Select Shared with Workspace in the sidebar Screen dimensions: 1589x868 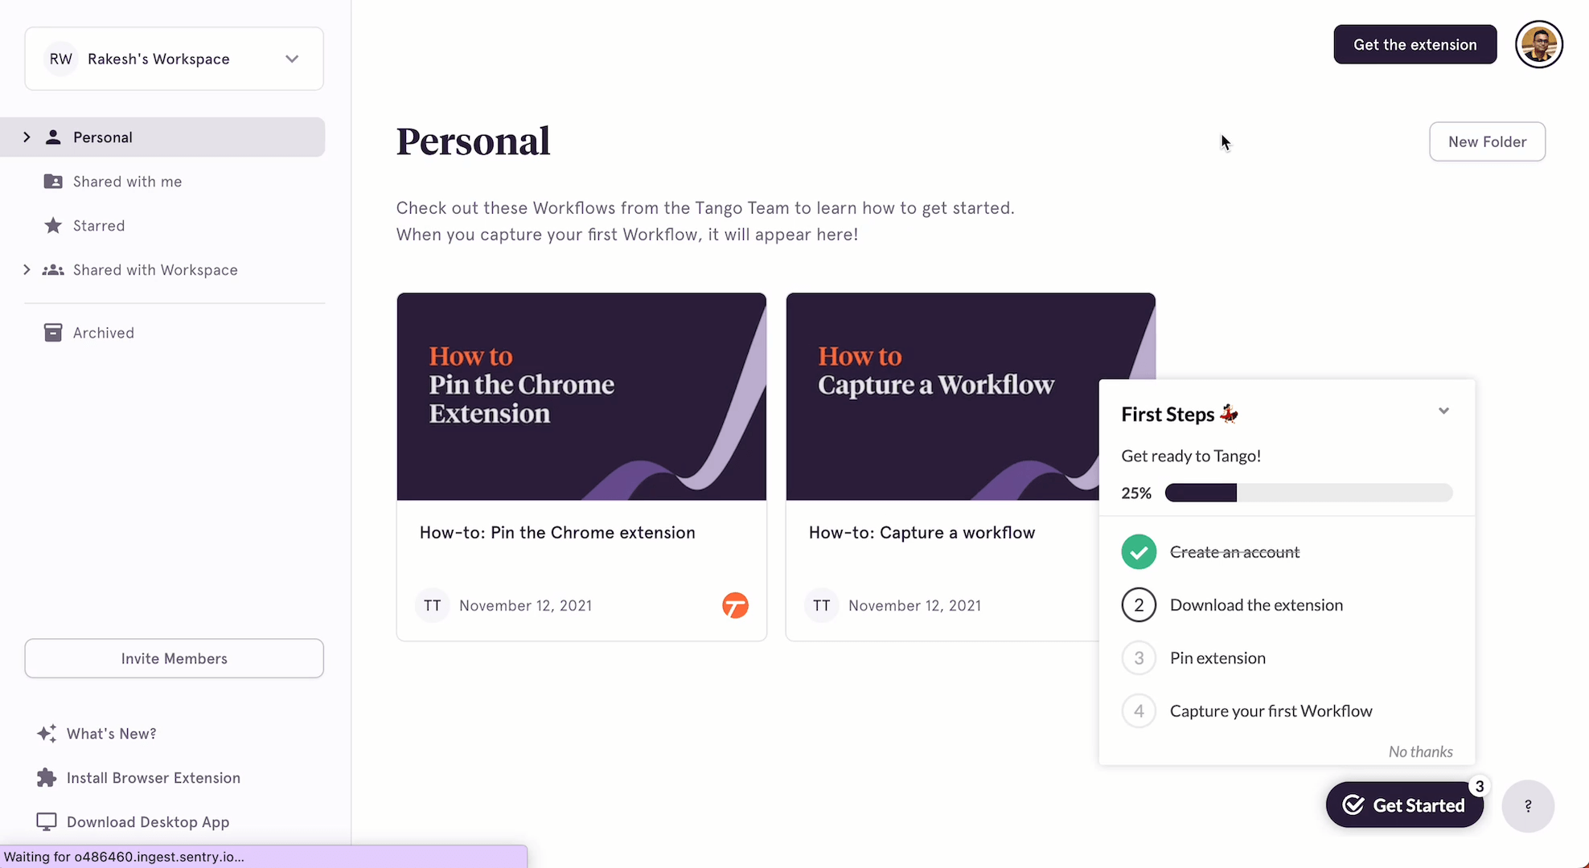point(156,269)
